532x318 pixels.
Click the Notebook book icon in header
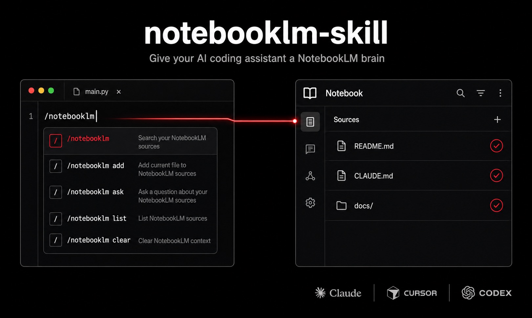[x=310, y=93]
